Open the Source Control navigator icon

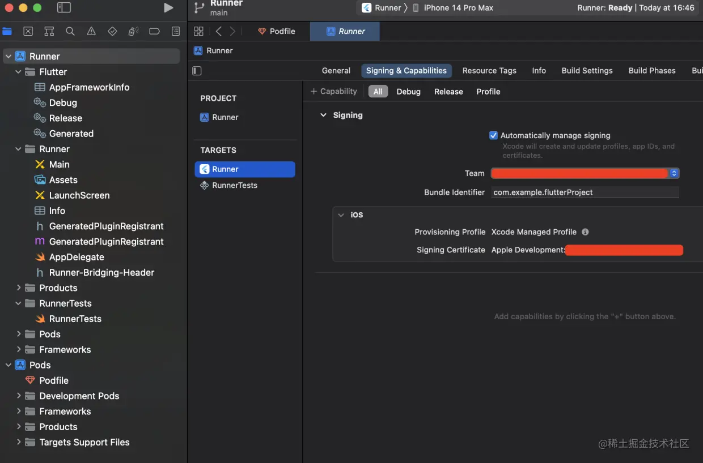pyautogui.click(x=28, y=32)
